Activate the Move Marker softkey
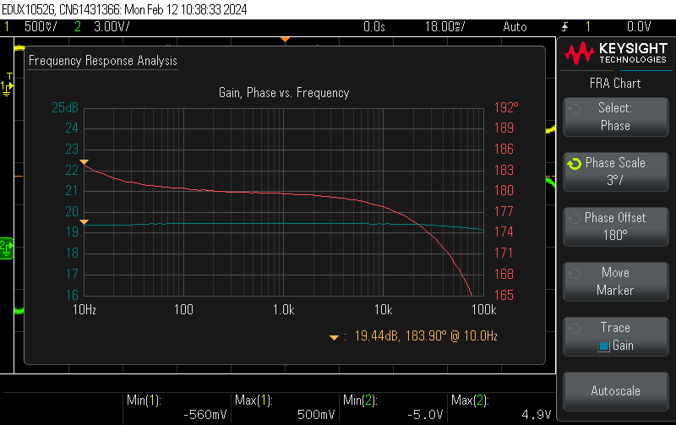The width and height of the screenshot is (676, 425). tap(616, 281)
